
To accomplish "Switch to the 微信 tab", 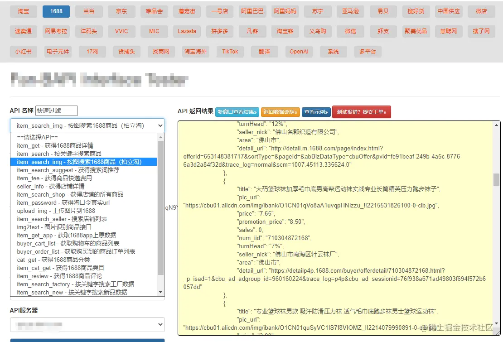I will tap(351, 31).
